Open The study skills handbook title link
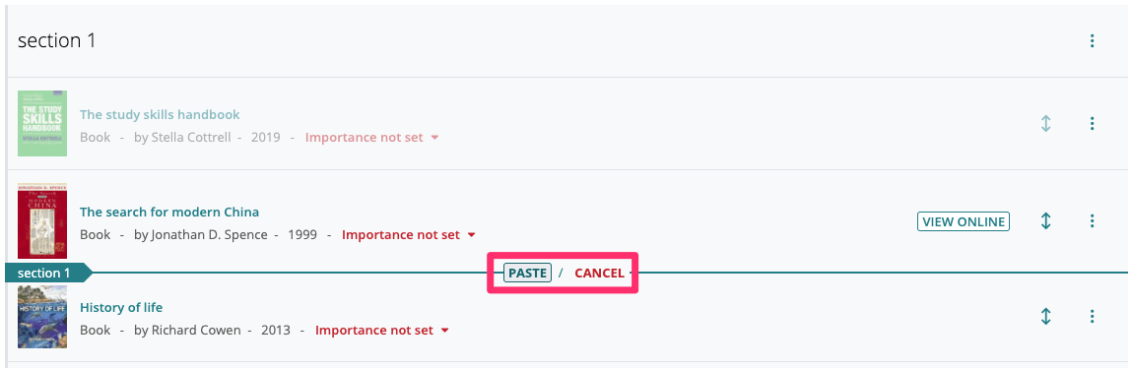1132x368 pixels. pyautogui.click(x=160, y=115)
